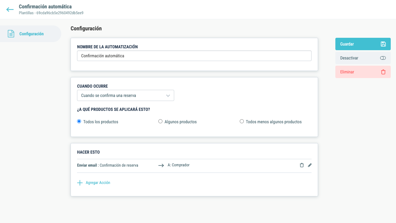Click the '¿A QUÉ PRODUCTOS SE APLICARÁ ESTO?' label
Screen dimensions: 396x223
point(114,109)
